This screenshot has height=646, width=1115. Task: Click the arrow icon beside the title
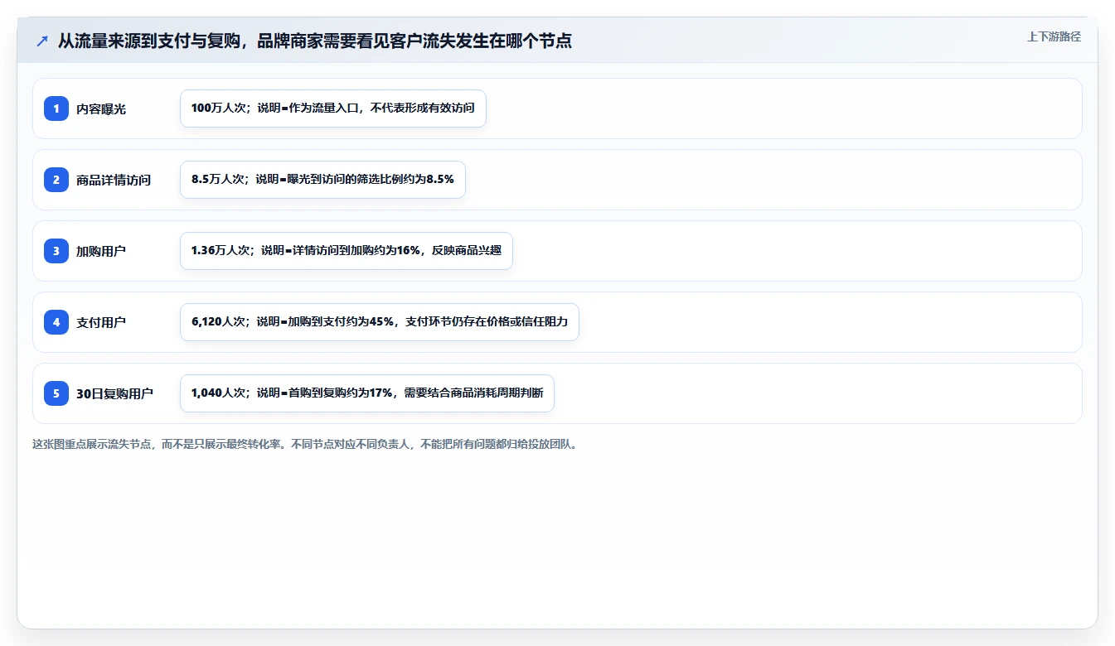pos(42,41)
